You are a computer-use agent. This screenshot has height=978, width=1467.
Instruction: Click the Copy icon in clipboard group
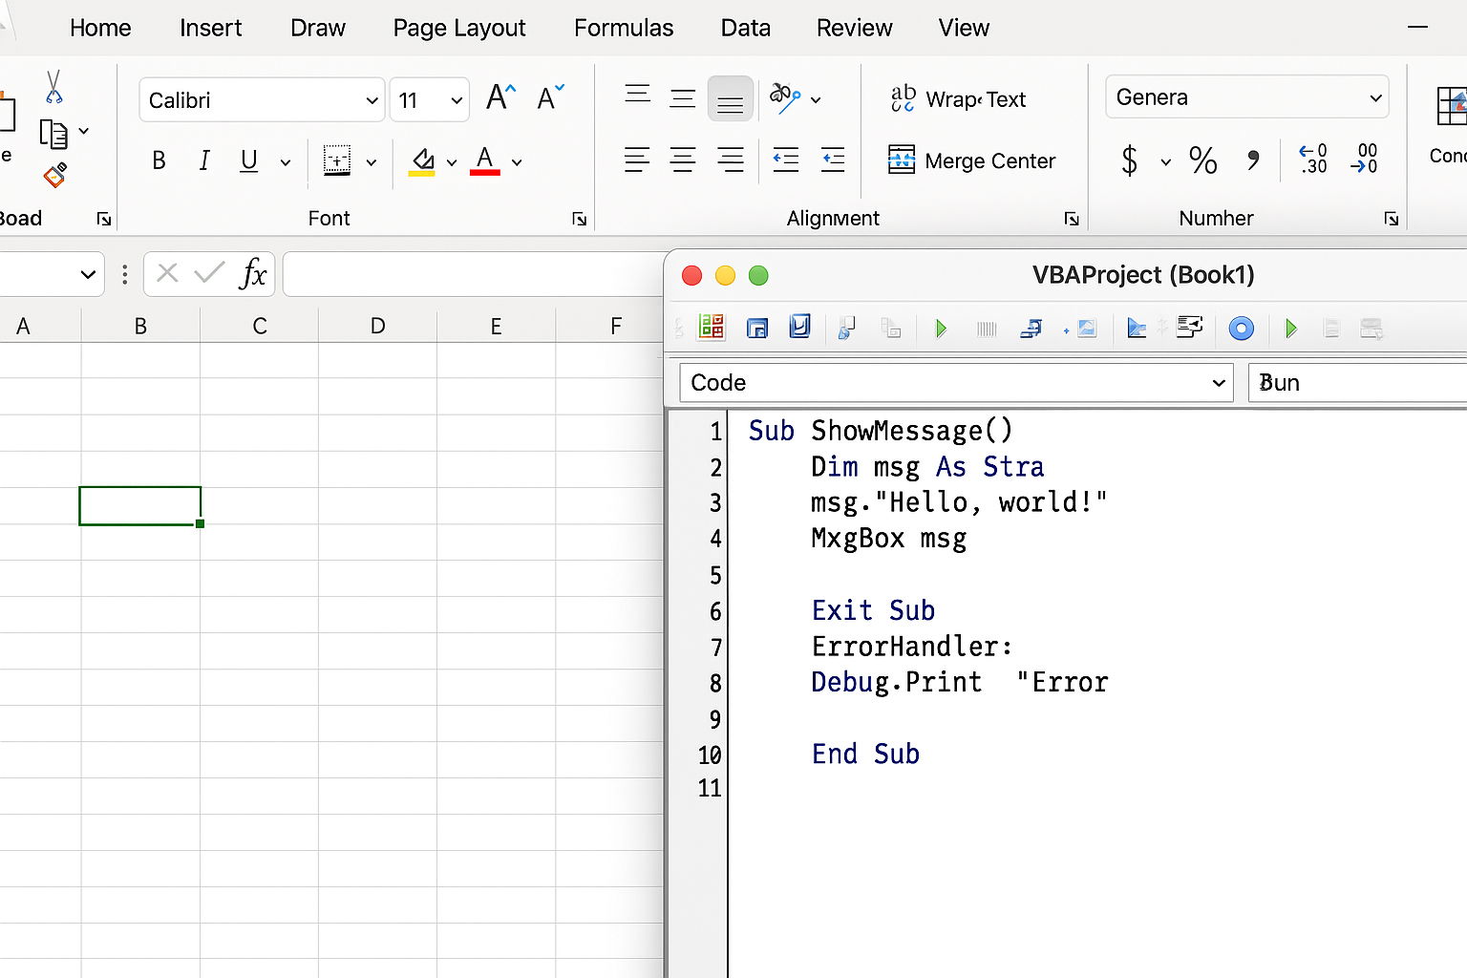pyautogui.click(x=53, y=134)
